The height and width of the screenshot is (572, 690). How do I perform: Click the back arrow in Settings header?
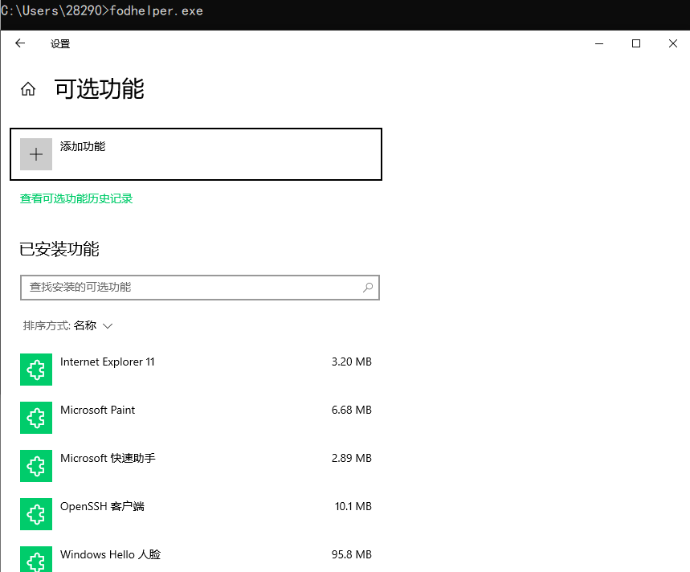20,44
